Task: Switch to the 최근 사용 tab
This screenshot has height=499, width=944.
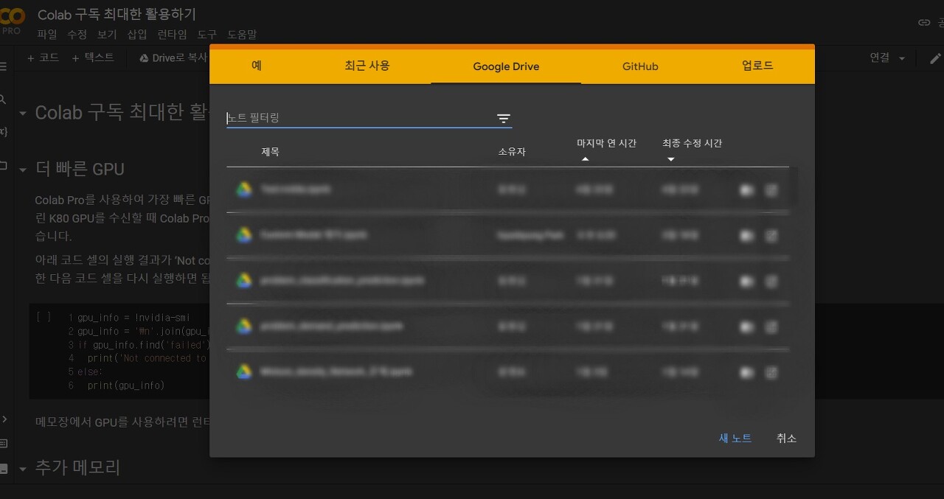Action: tap(367, 66)
